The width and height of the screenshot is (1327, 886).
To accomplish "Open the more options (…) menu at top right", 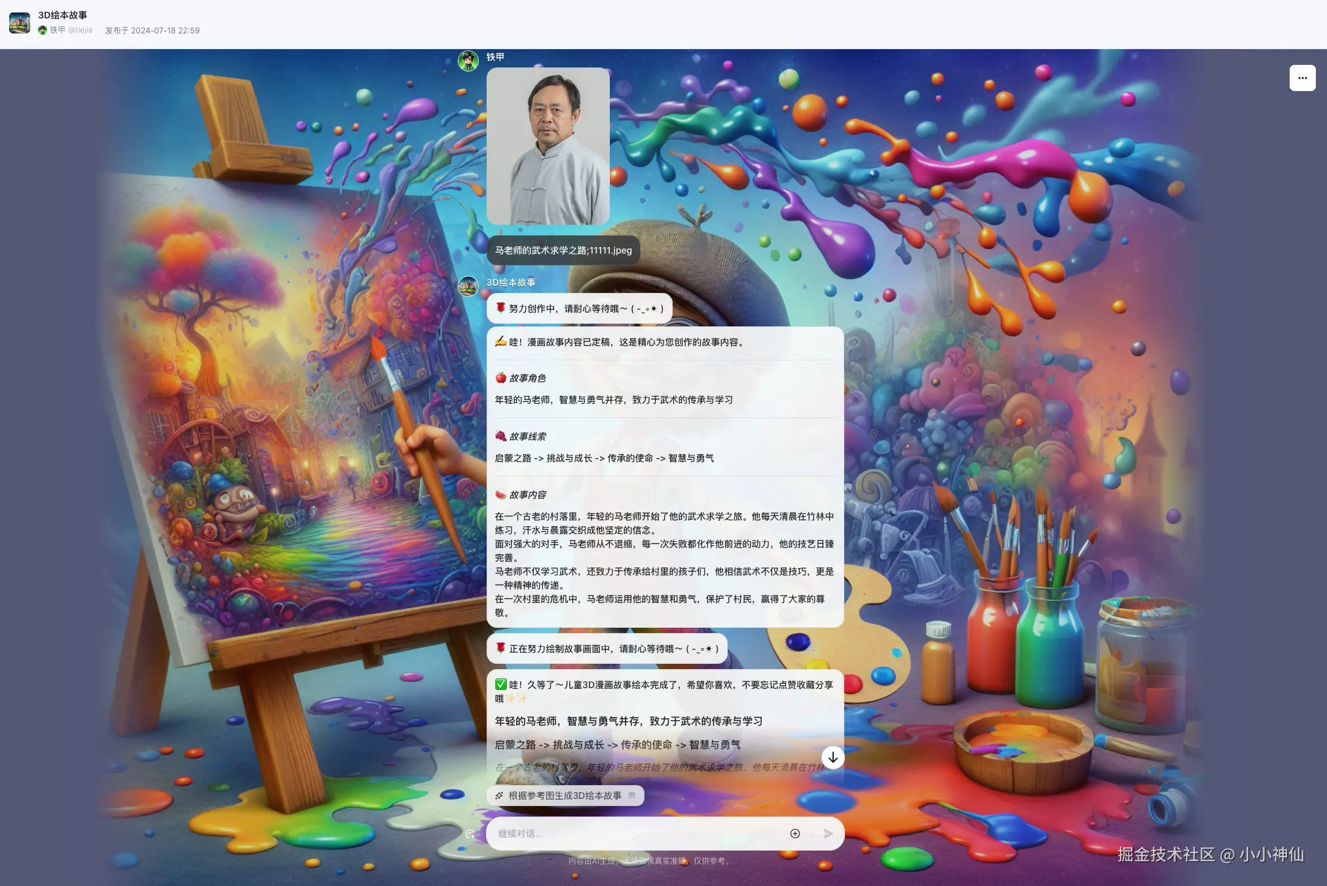I will tap(1302, 77).
